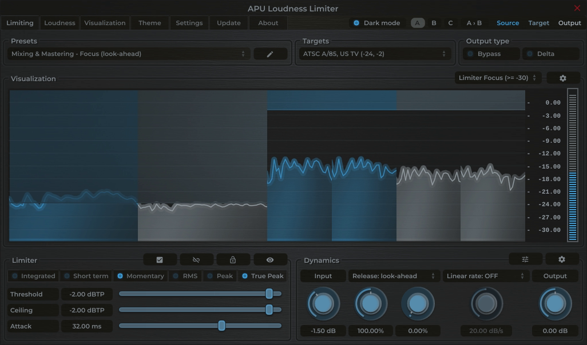Click the broken link icon in Limiter section

click(196, 259)
